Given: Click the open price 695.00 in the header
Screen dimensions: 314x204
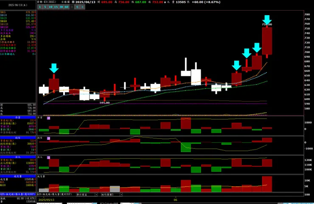Looking at the screenshot, I should (x=107, y=2).
